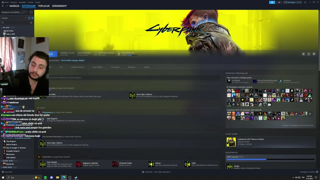Select Fear & Hunger 2: Termina
The image size is (320, 180).
click(16, 148)
